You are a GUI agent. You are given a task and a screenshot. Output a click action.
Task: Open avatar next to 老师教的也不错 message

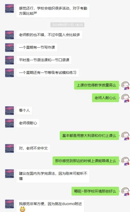10,35
